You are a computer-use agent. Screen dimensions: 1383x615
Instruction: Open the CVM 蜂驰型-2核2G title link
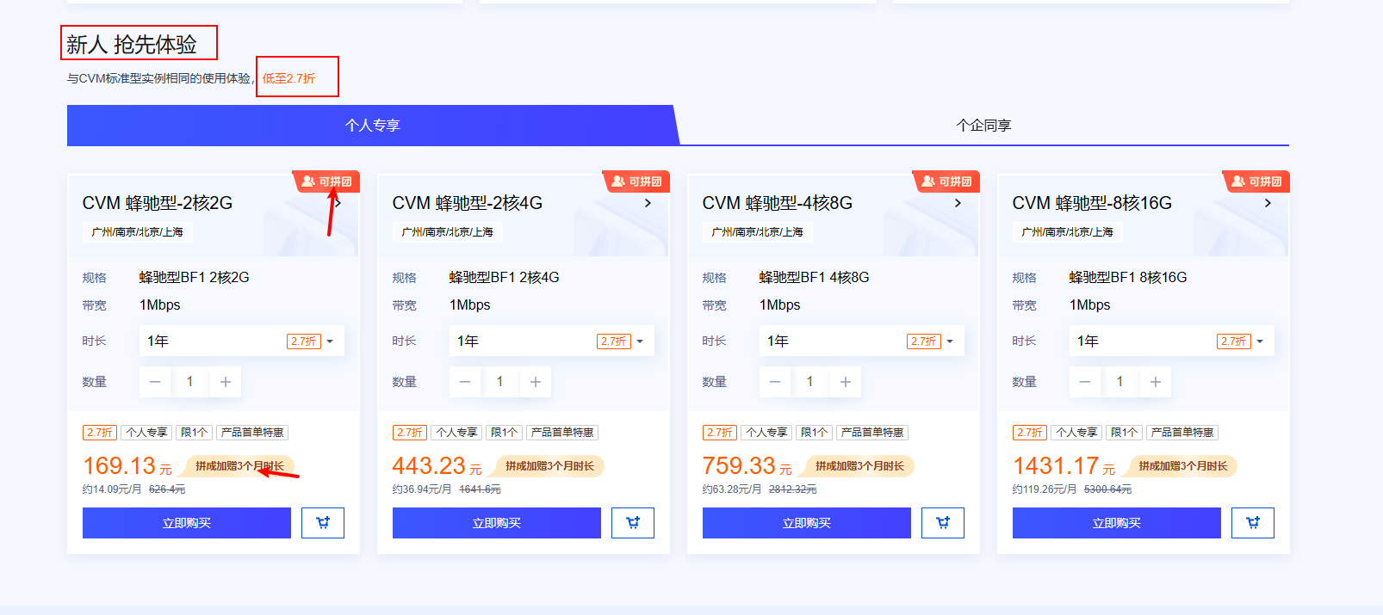tap(158, 203)
